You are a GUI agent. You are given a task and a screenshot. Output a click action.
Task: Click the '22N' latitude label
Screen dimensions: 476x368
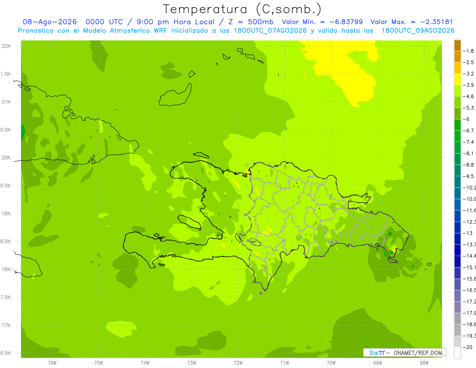pyautogui.click(x=6, y=46)
